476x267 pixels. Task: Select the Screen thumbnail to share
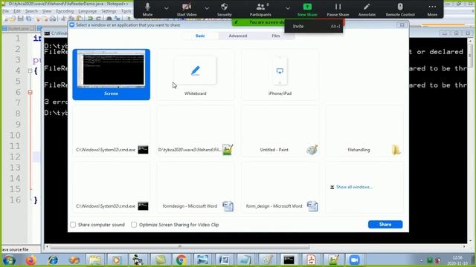111,74
